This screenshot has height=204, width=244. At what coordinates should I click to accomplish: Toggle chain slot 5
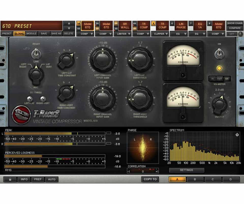coord(154,23)
